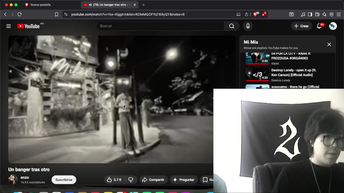Image resolution: width=344 pixels, height=193 pixels.
Task: Open the browser main menu
Action: point(339,14)
